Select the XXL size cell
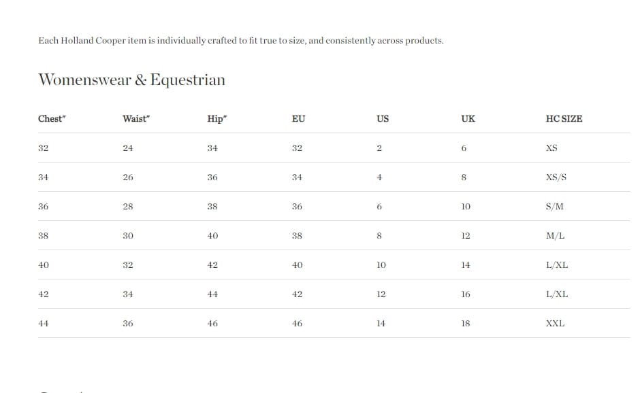640x393 pixels. tap(555, 324)
